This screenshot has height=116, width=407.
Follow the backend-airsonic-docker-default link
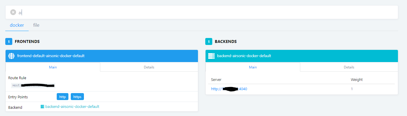pos(72,107)
